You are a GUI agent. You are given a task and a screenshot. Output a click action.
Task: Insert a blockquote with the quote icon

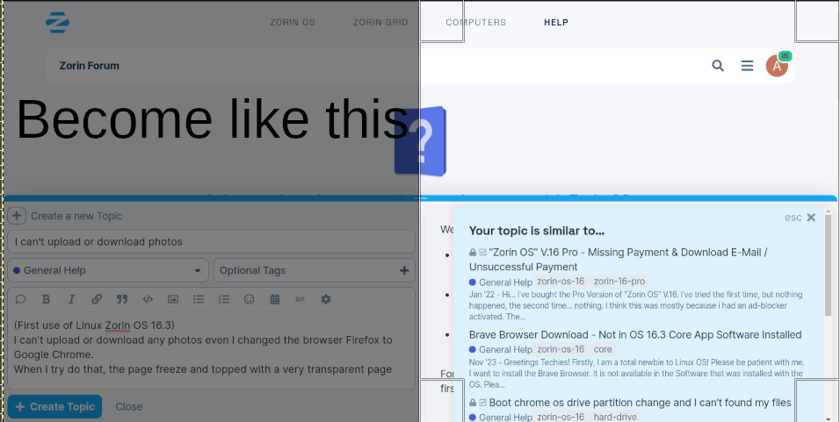pyautogui.click(x=122, y=299)
